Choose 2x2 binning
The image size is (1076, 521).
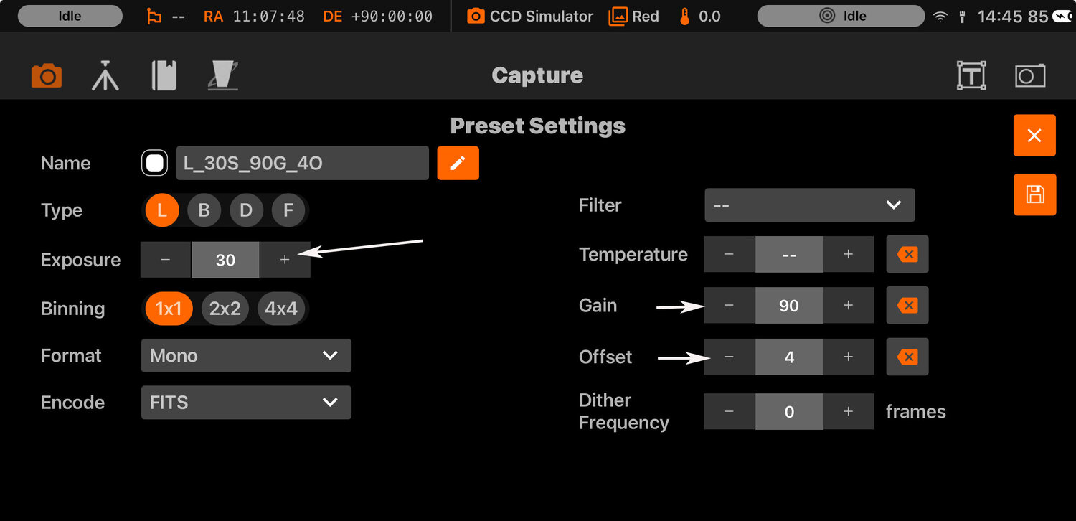(225, 309)
